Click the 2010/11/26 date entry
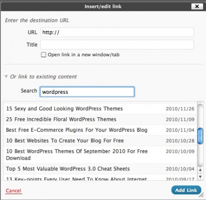206x200 pixels. (180, 109)
